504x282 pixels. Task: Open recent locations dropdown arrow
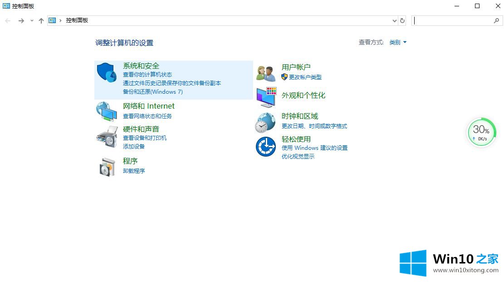31,21
